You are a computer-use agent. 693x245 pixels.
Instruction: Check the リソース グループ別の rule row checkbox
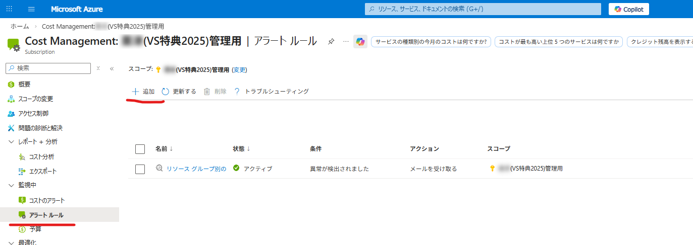[140, 169]
